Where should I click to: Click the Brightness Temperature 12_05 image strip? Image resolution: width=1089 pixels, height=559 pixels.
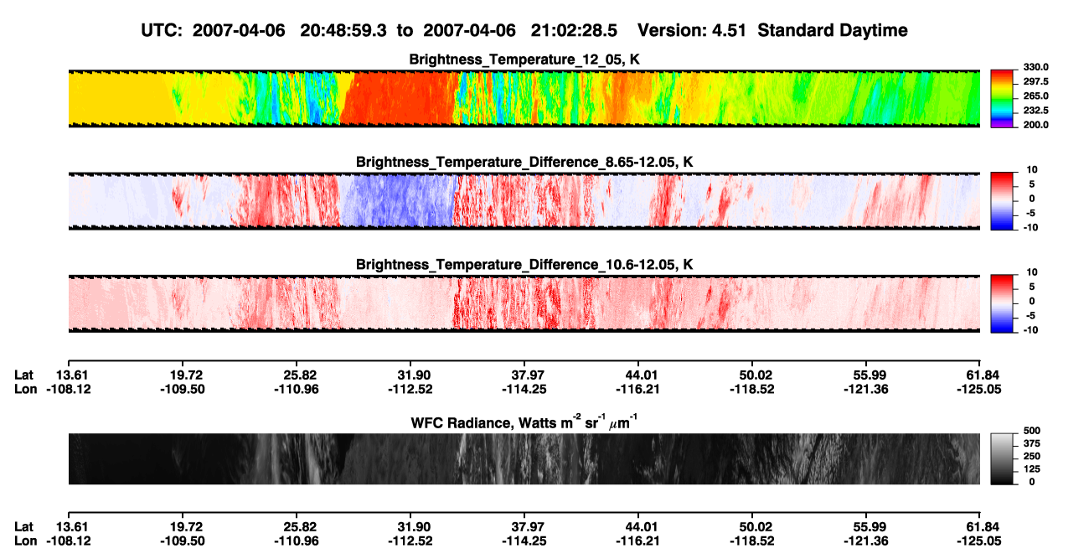point(524,98)
